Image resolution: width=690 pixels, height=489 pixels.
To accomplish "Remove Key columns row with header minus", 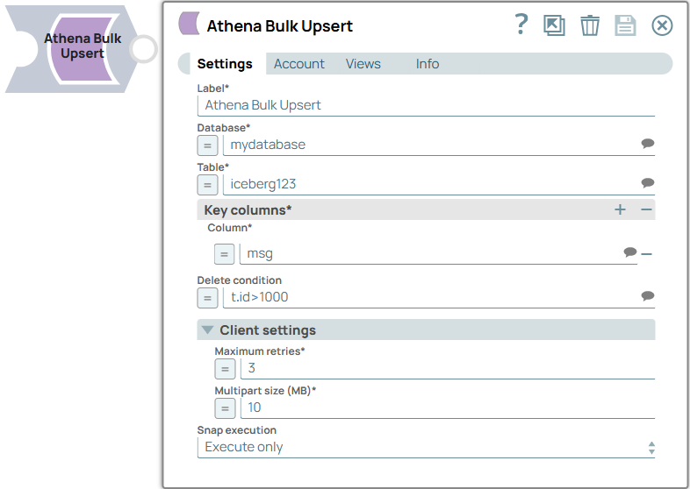I will coord(646,209).
